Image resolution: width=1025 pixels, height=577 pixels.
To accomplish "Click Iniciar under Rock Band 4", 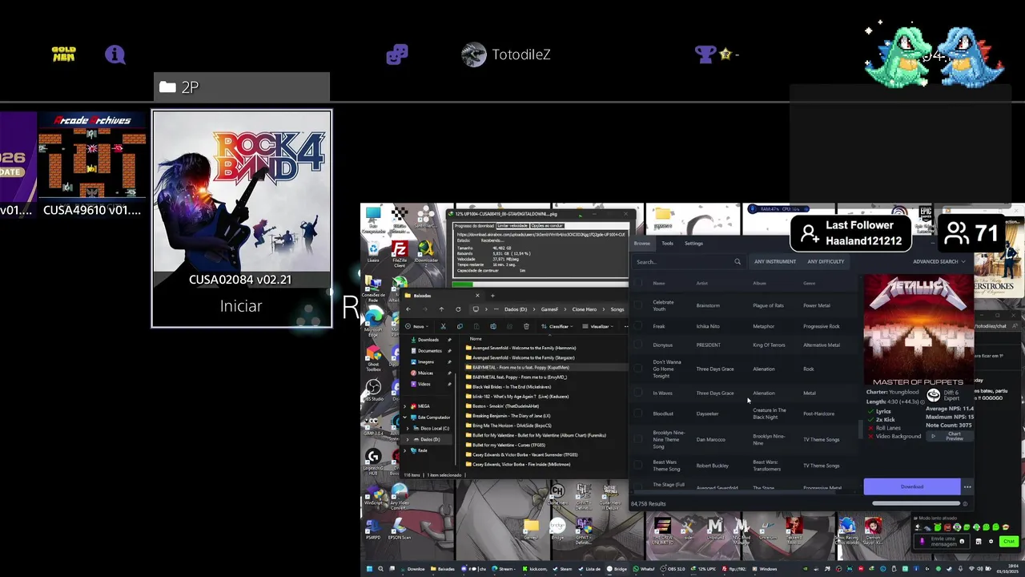I will click(x=241, y=306).
